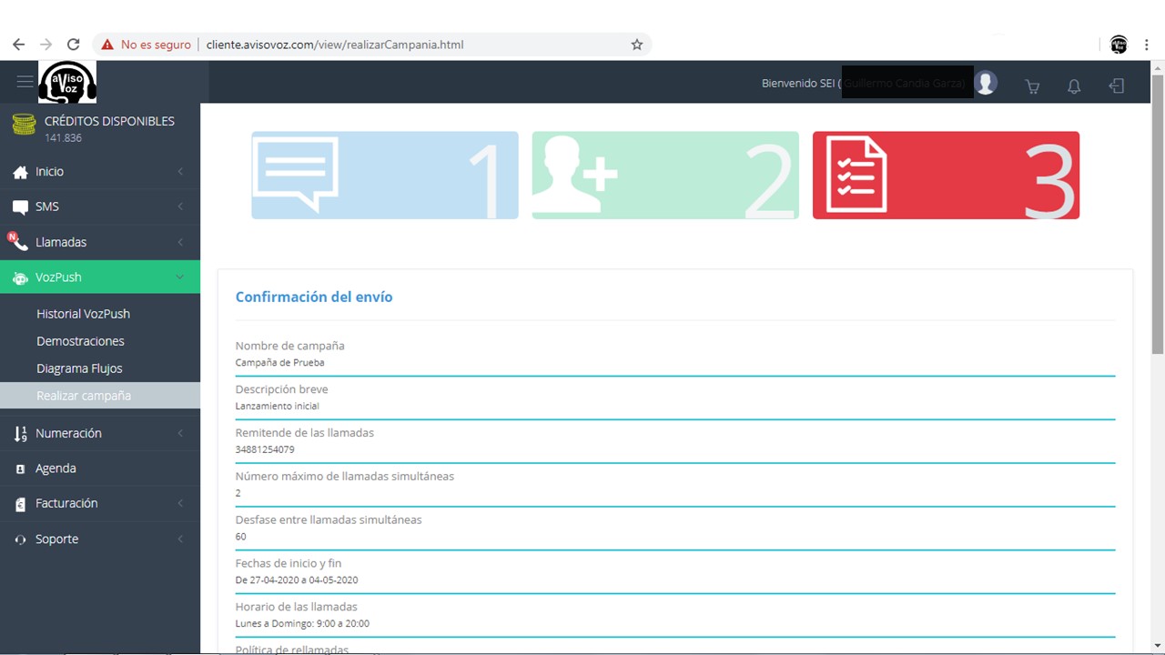The image size is (1165, 655).
Task: Expand the Soporte menu chevron
Action: click(180, 539)
